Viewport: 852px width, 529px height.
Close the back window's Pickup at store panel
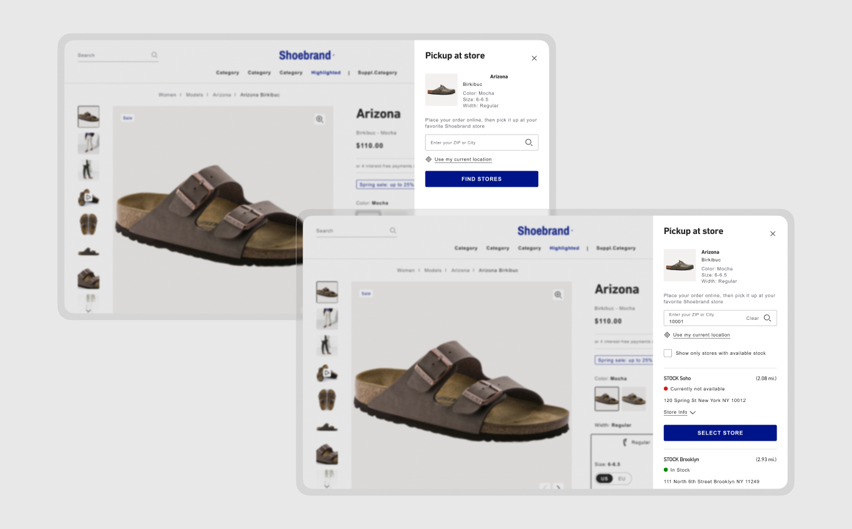tap(534, 59)
